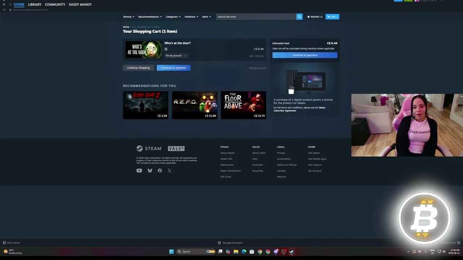The image size is (463, 260).
Task: Open the For my account dropdown
Action: click(175, 56)
